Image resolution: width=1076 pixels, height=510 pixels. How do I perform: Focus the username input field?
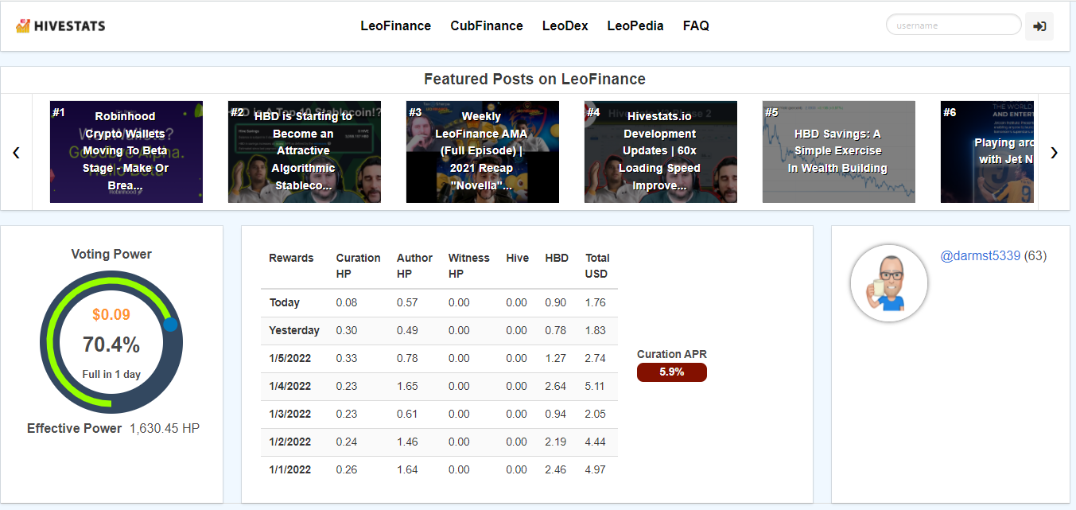[x=954, y=25]
